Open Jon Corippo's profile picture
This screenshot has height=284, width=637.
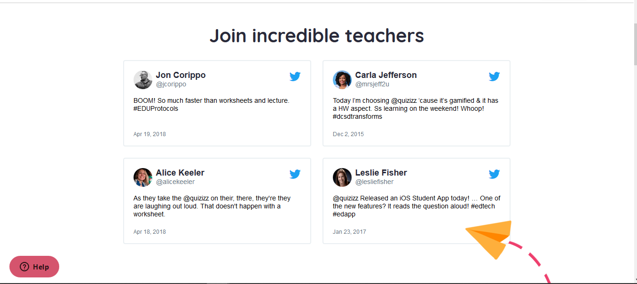[x=143, y=80]
